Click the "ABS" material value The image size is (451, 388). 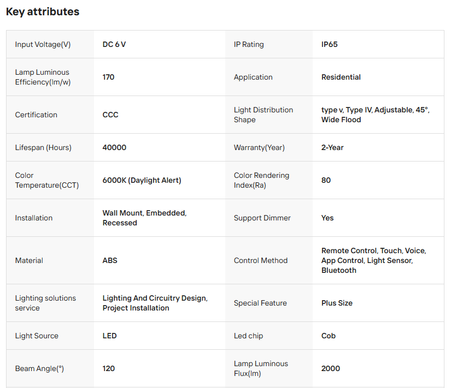point(110,260)
